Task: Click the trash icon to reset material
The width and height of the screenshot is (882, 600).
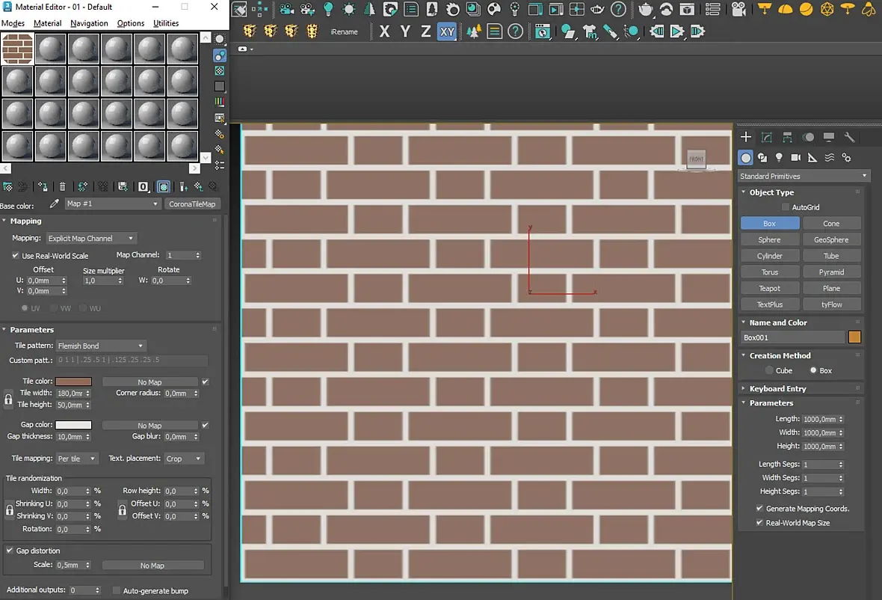Action: pyautogui.click(x=63, y=186)
